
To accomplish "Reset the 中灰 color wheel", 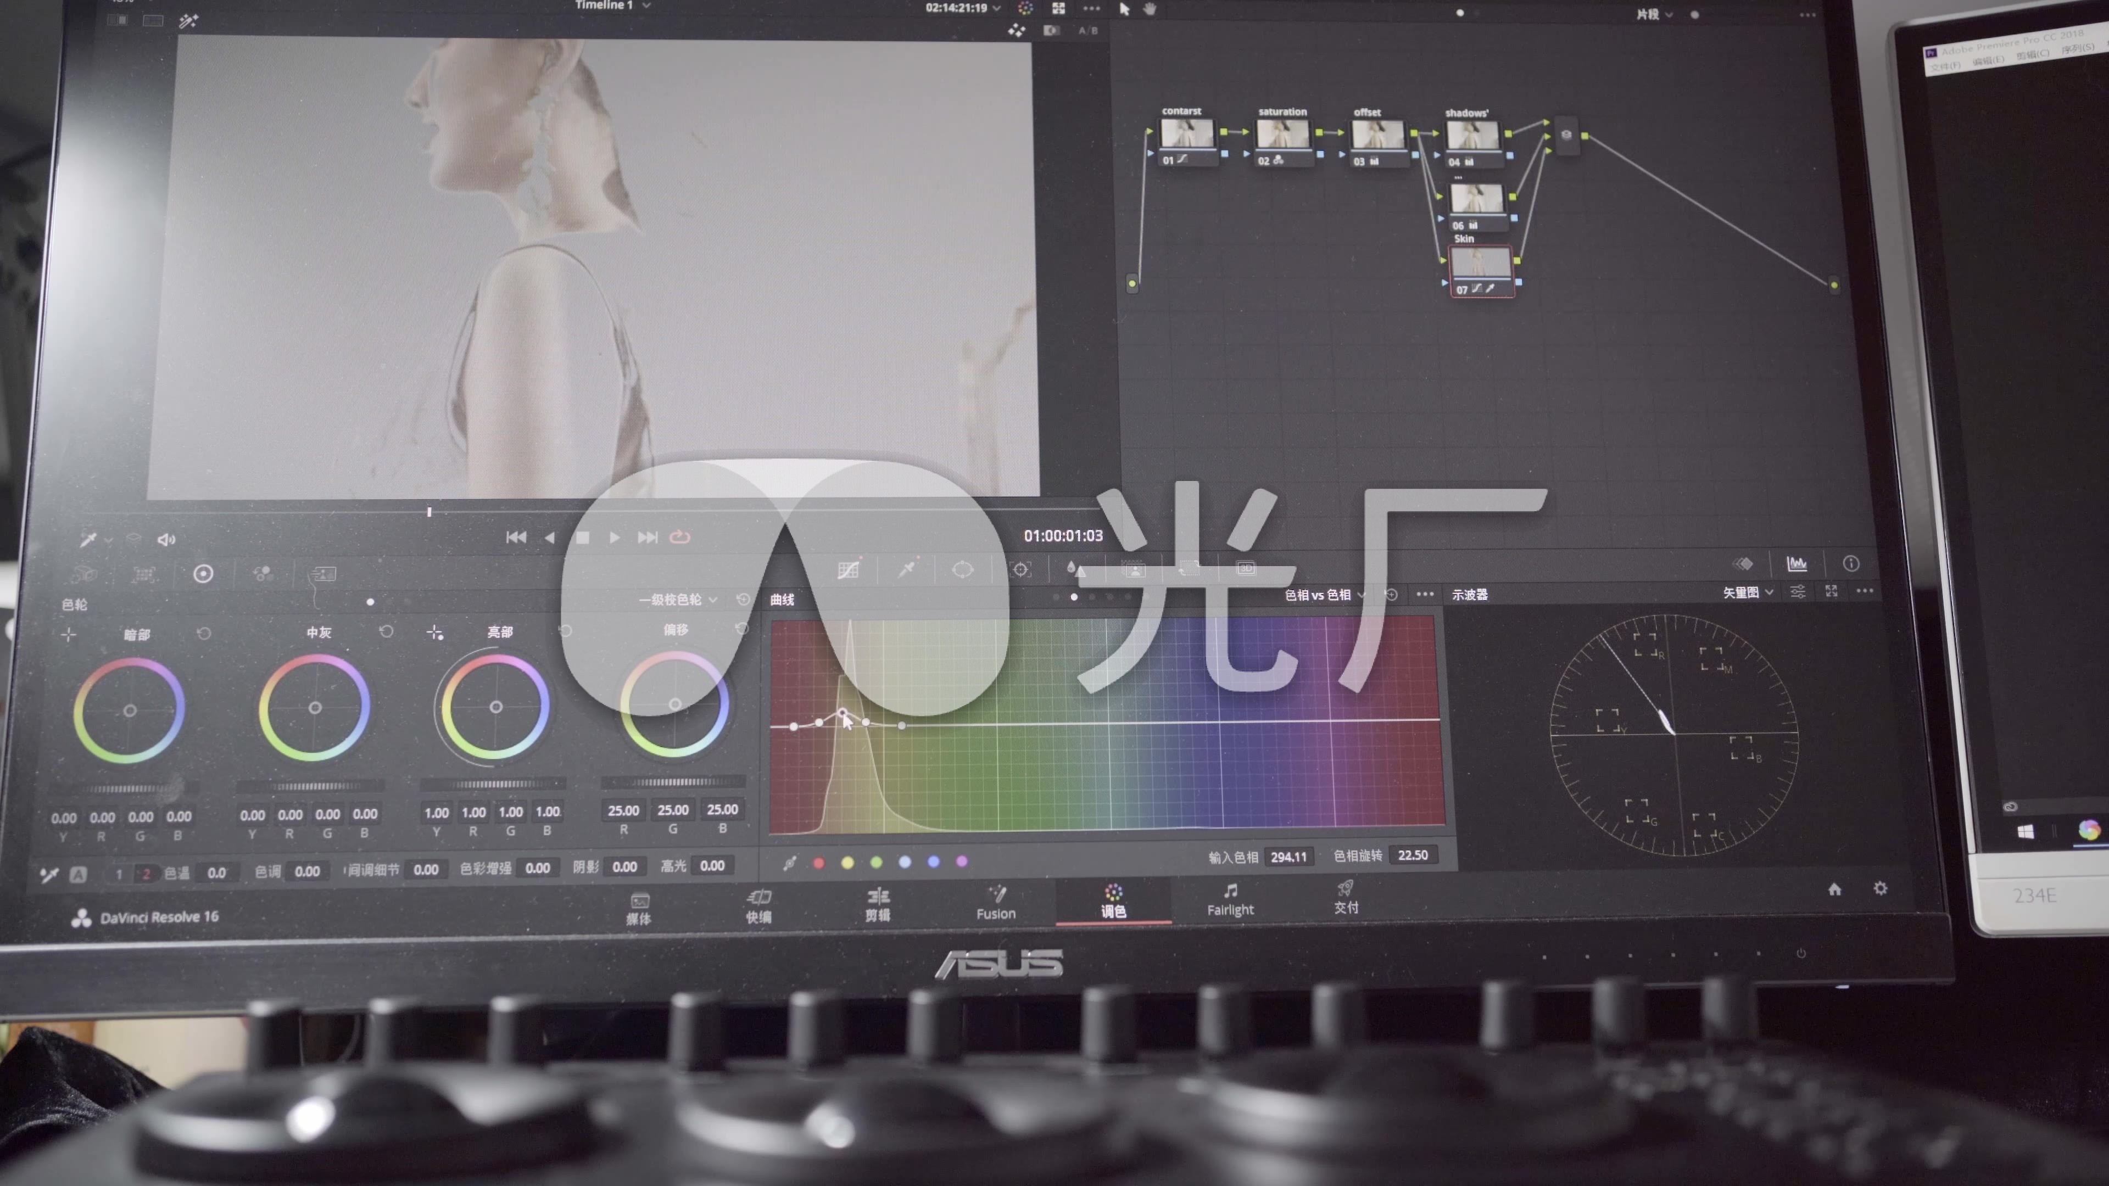I will tap(387, 631).
